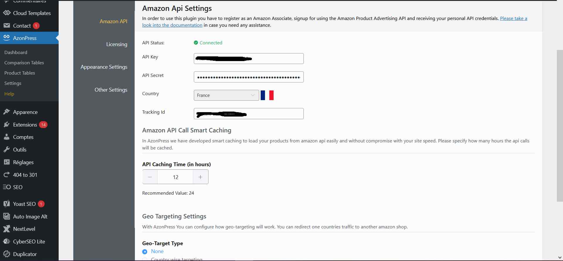Open AzonPress Settings submenu item
This screenshot has width=563, height=261.
(13, 83)
